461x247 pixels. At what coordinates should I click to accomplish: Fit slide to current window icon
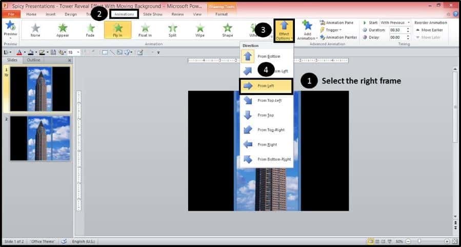coord(454,241)
